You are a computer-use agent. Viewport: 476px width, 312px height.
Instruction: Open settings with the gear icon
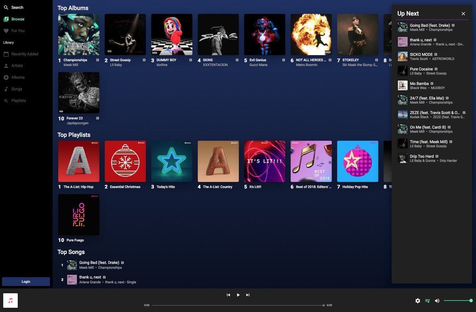(x=418, y=301)
